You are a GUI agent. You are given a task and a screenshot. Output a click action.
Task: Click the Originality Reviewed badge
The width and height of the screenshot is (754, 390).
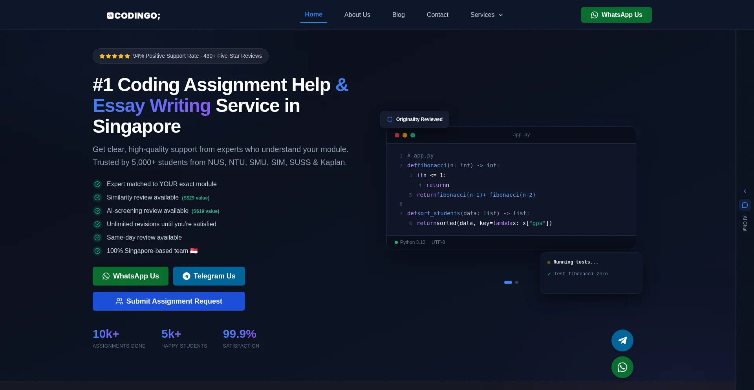[415, 119]
